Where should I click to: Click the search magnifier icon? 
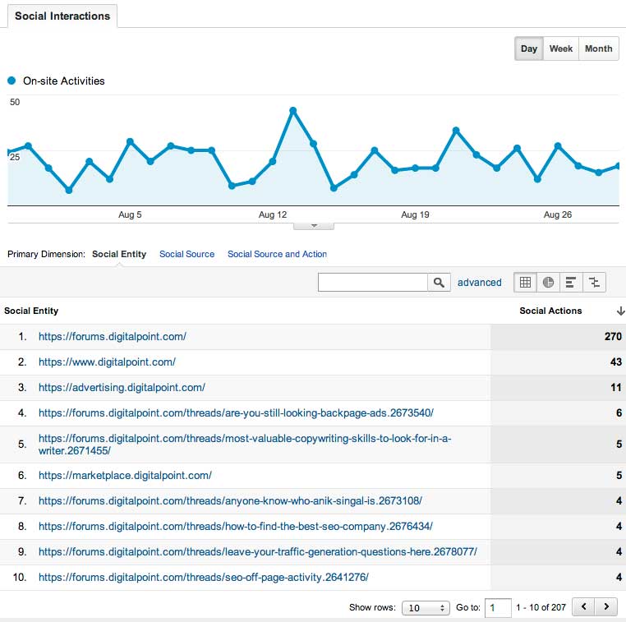coord(440,283)
